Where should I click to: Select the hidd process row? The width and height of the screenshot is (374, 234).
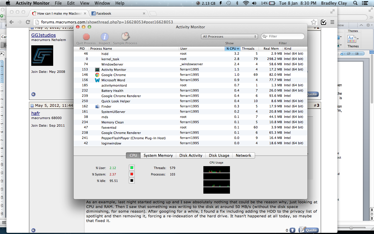pos(191,54)
